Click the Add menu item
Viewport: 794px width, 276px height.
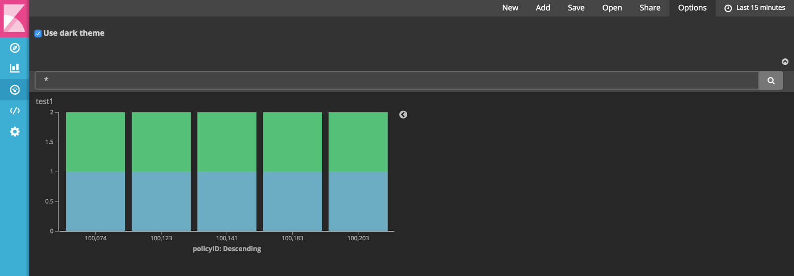543,8
